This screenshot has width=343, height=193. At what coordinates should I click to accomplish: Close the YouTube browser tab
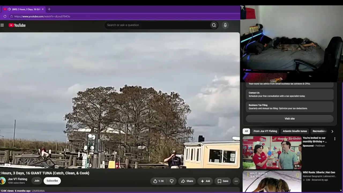click(43, 9)
